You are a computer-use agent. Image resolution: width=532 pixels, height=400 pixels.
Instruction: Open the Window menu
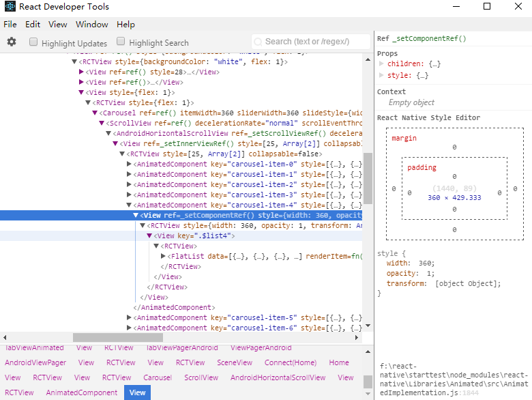91,24
